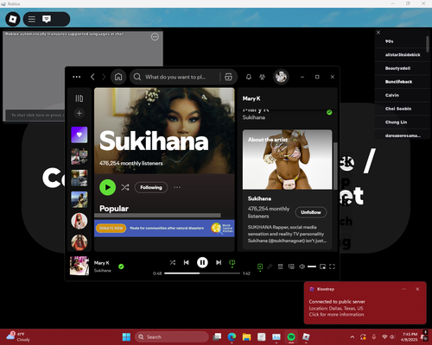Toggle liked checkmark in player bar
Image resolution: width=432 pixels, height=345 pixels.
pyautogui.click(x=121, y=267)
